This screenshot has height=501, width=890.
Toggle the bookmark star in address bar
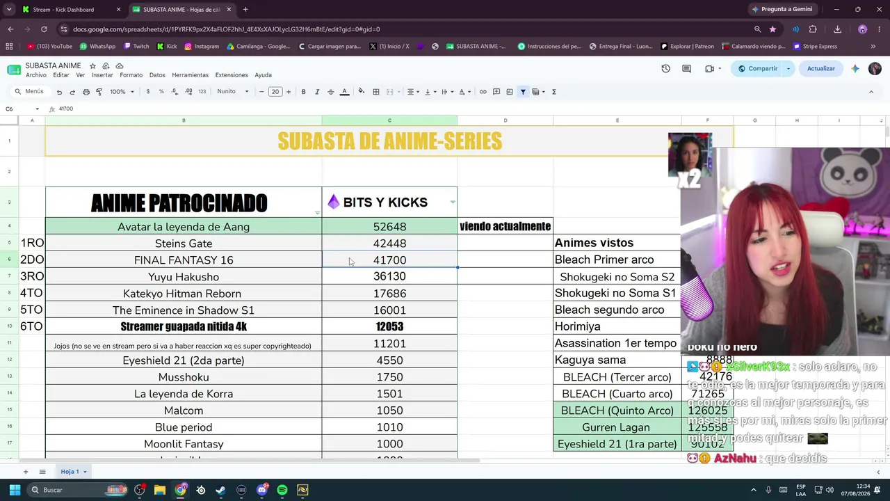[x=772, y=29]
